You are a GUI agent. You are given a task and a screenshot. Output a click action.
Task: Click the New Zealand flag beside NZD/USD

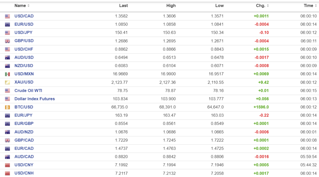coord(7,66)
